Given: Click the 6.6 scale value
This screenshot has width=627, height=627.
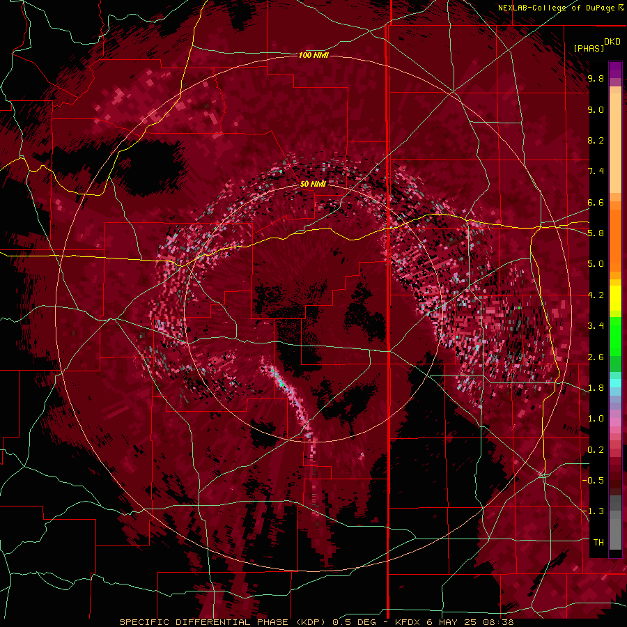Looking at the screenshot, I should pos(596,202).
